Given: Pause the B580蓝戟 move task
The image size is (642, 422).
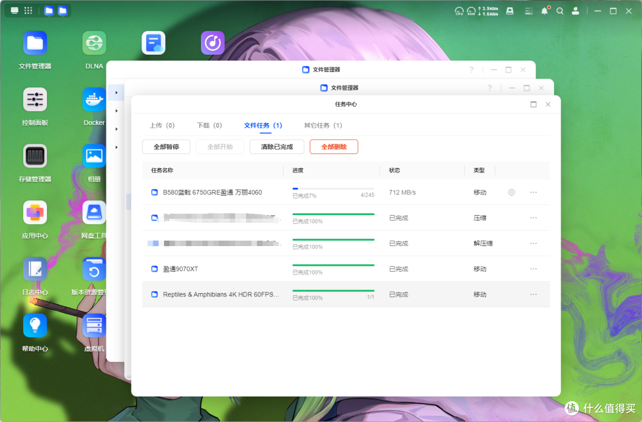Looking at the screenshot, I should [511, 193].
